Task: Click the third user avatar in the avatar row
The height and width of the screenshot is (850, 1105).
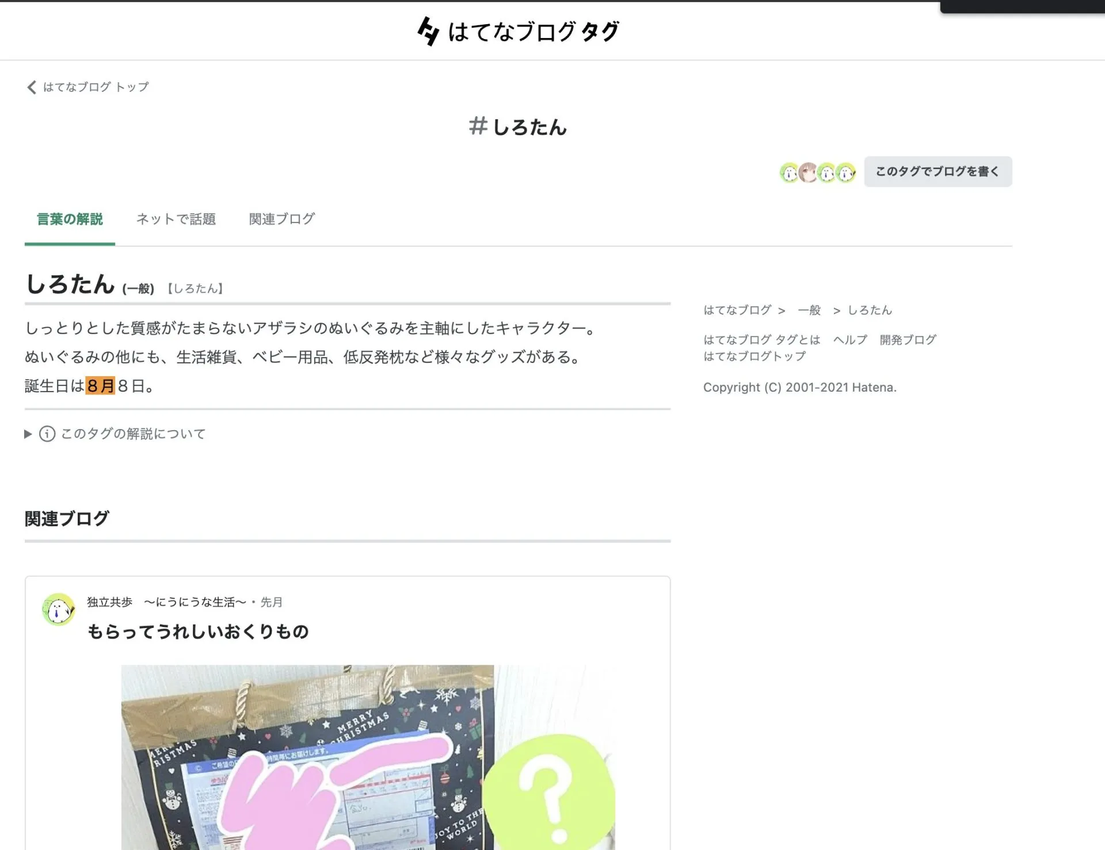Action: pyautogui.click(x=827, y=172)
